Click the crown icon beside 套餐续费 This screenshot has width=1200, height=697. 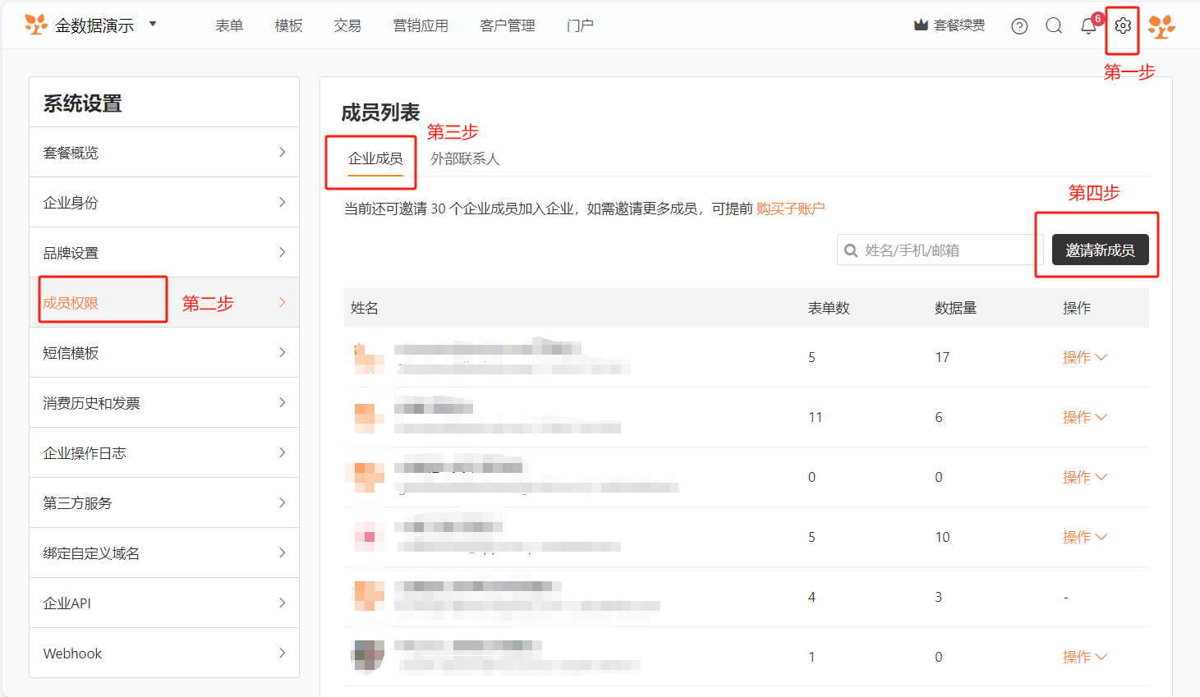coord(921,25)
